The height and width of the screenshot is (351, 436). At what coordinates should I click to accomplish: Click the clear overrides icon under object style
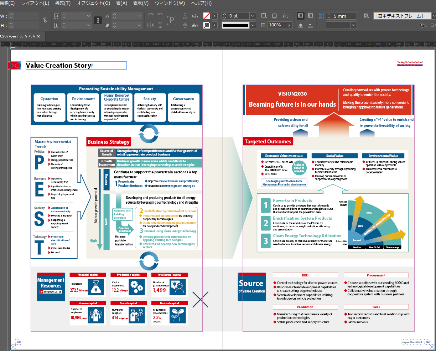point(423,25)
